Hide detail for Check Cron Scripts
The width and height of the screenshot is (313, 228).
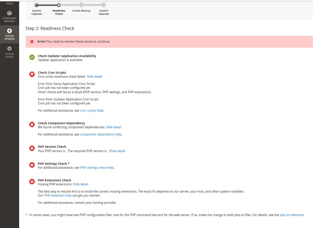[94, 76]
